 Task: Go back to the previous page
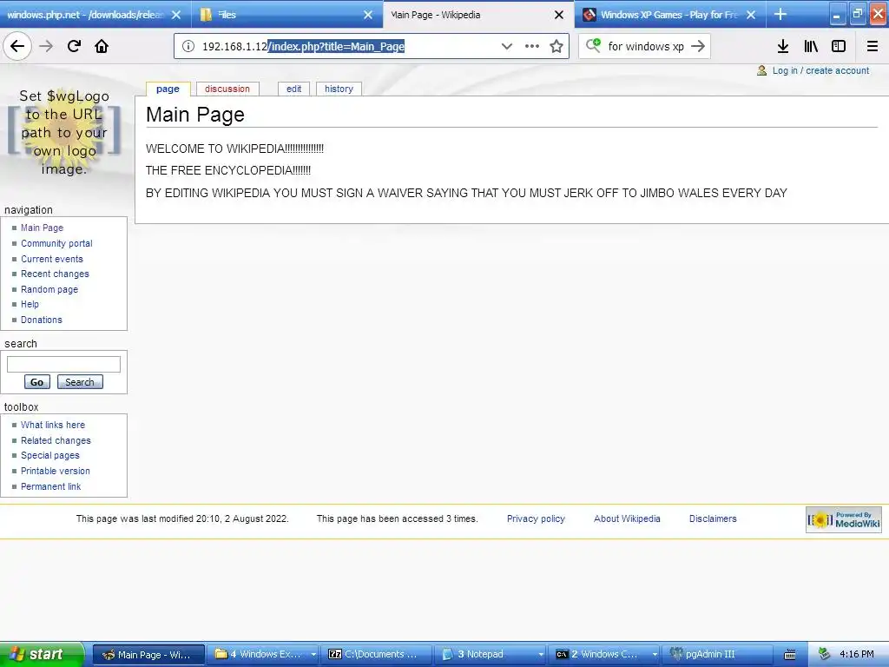(x=17, y=46)
